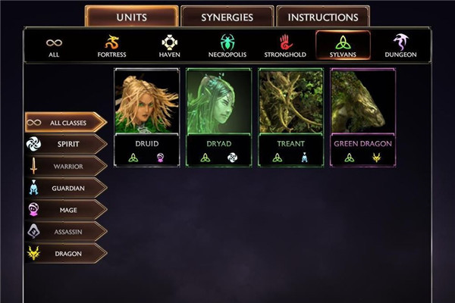The height and width of the screenshot is (303, 455).
Task: Select the Units tab
Action: point(132,17)
